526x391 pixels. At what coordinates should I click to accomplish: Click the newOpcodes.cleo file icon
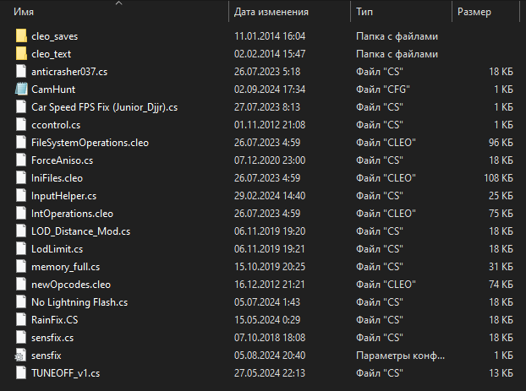coord(21,285)
